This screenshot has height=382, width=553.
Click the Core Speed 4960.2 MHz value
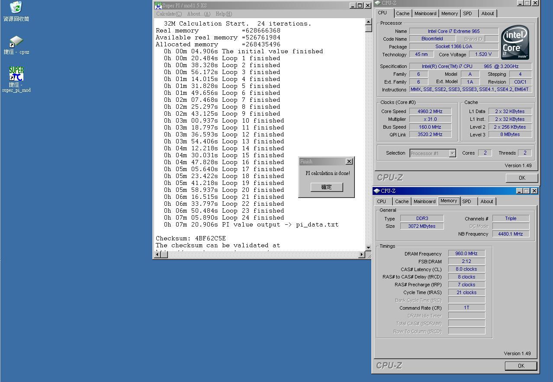point(430,111)
